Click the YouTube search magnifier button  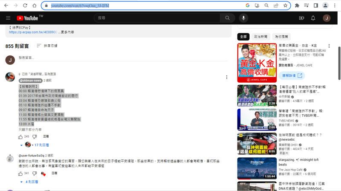(227, 18)
